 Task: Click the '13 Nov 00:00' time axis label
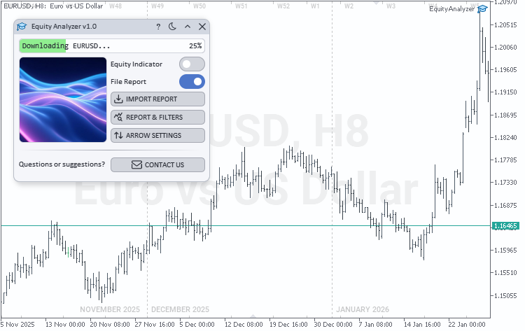pyautogui.click(x=65, y=324)
